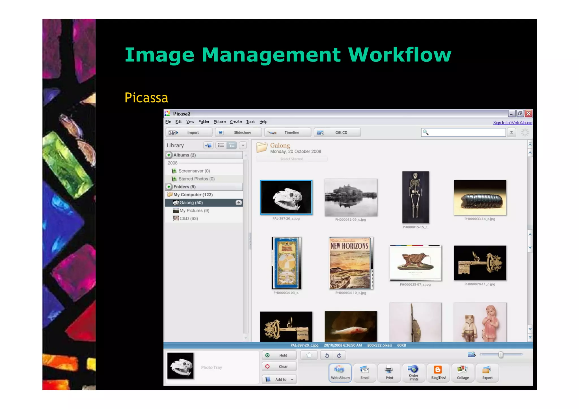Click the Collage icon
Screen dimensions: 579x409
pyautogui.click(x=463, y=373)
